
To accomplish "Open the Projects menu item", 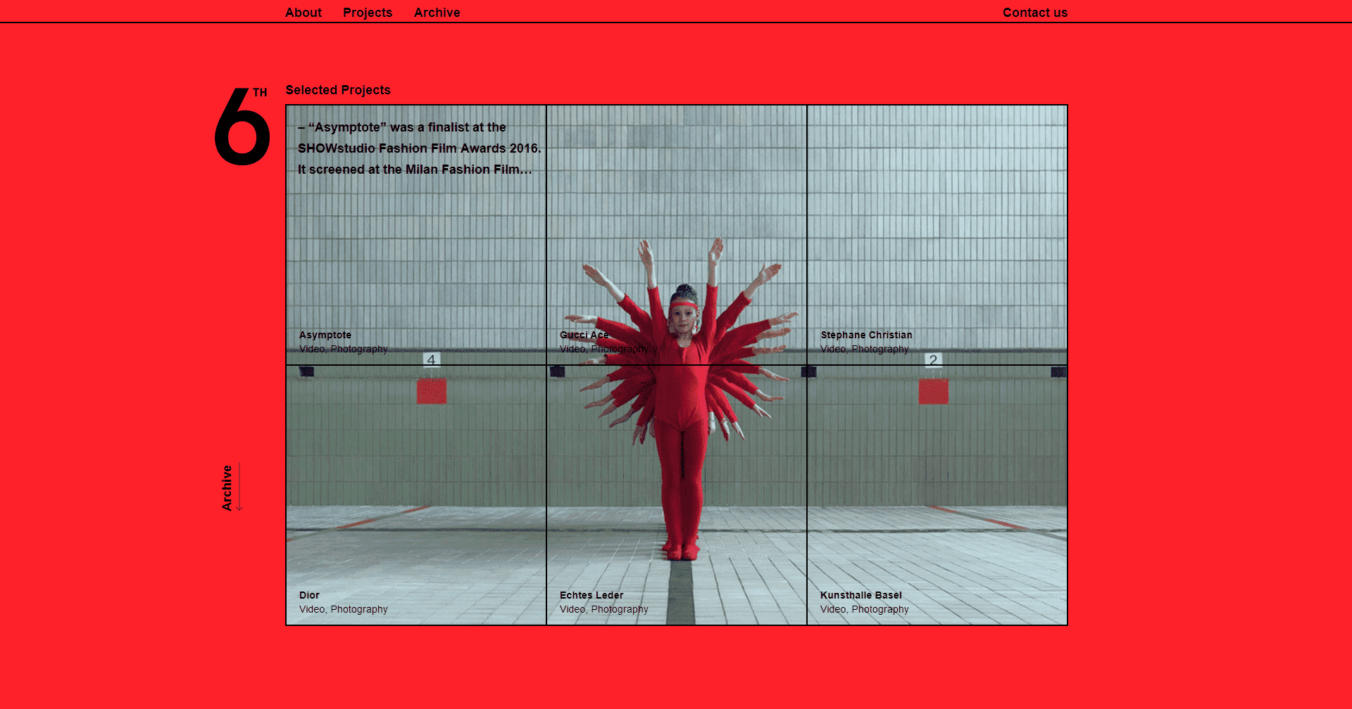I will 368,12.
